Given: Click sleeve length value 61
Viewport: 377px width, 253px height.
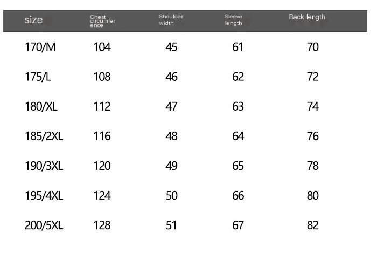Looking at the screenshot, I should [238, 47].
